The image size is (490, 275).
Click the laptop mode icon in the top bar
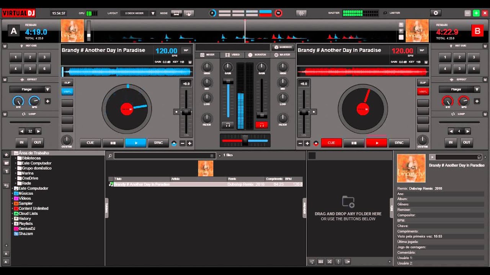(176, 13)
